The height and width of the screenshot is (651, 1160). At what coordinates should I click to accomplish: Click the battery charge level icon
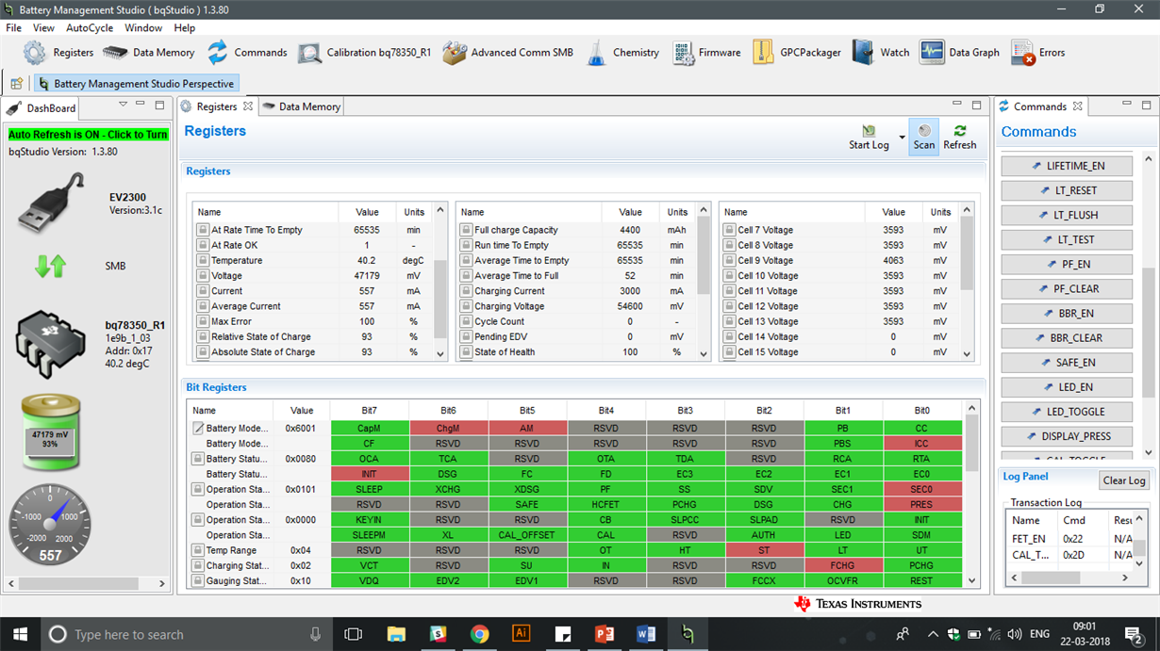[51, 433]
